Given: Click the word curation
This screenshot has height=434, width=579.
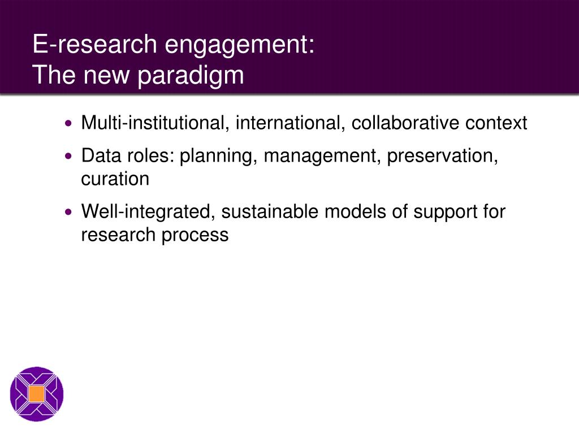Looking at the screenshot, I should [x=115, y=179].
